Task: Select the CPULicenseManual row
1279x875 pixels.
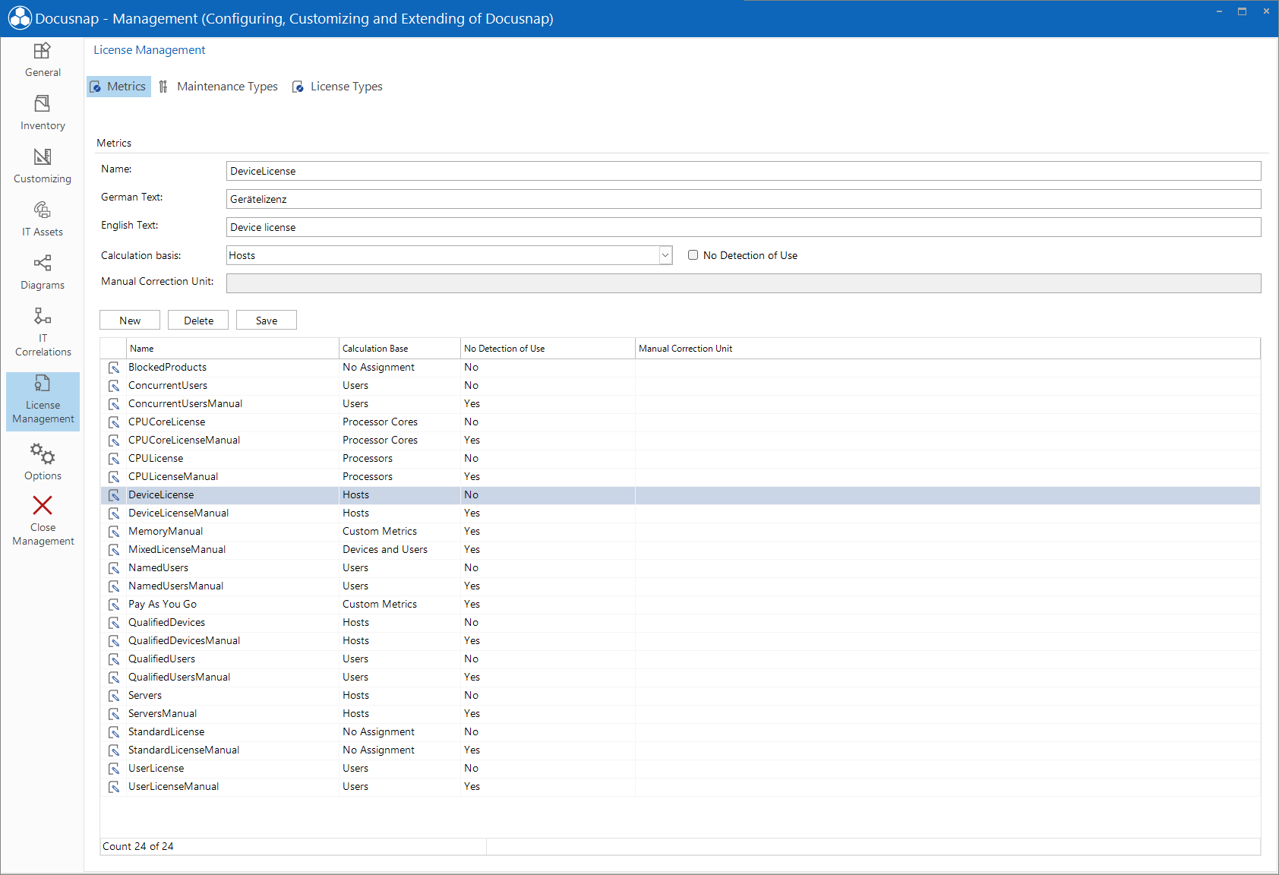Action: tap(681, 477)
